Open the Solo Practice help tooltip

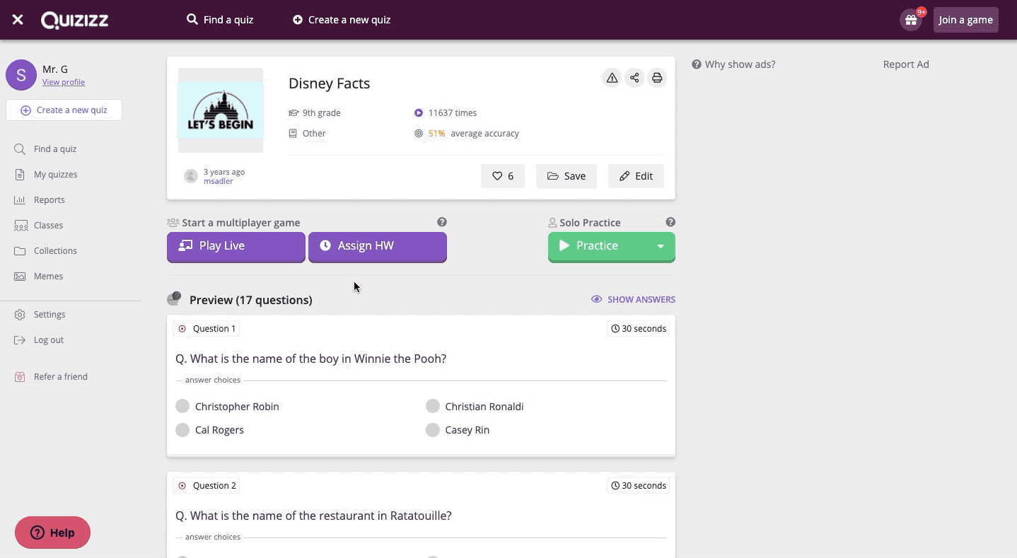[x=670, y=221]
